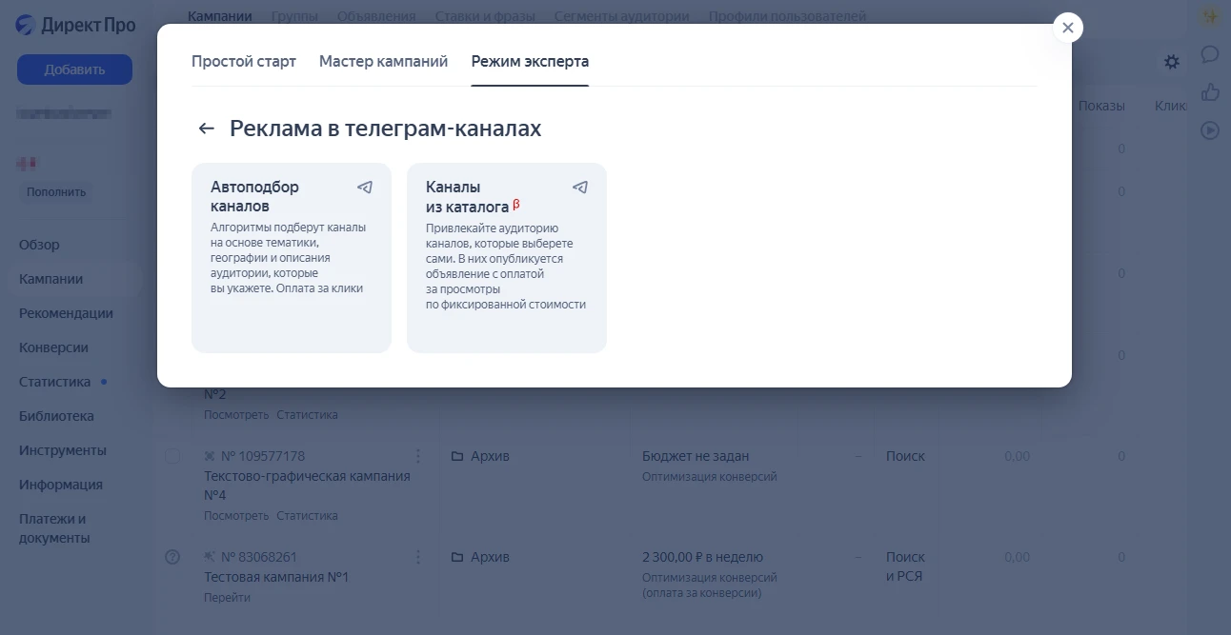Click the Telegram icon on Автоподбор каналов card
Screen dimensions: 1231x635
pyautogui.click(x=364, y=188)
